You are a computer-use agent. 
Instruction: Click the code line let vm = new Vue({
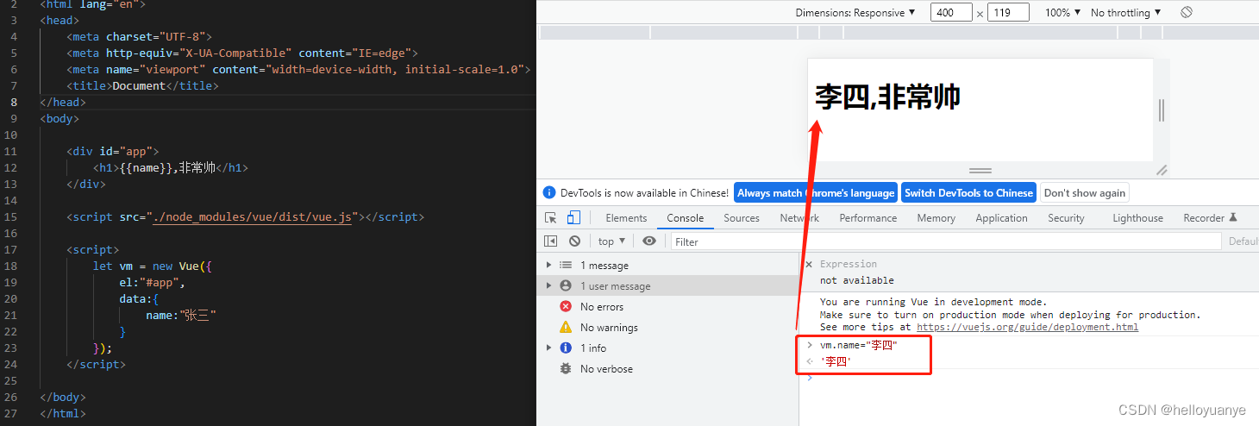(153, 266)
